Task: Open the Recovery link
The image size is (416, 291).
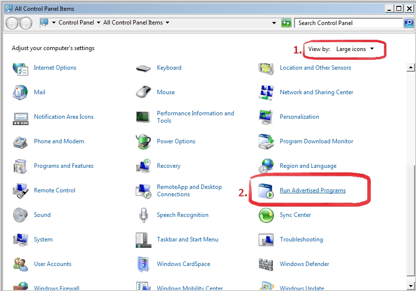Action: (x=169, y=166)
